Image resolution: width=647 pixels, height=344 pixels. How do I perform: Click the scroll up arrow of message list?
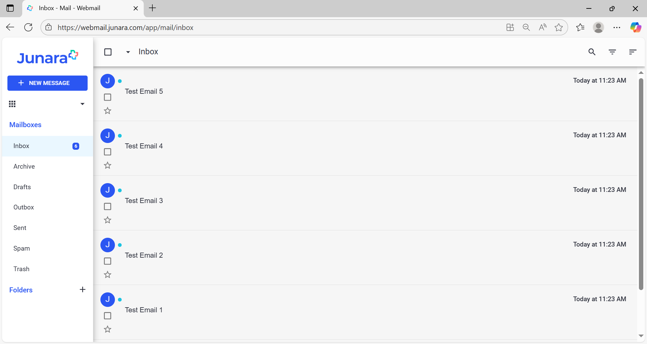click(641, 73)
